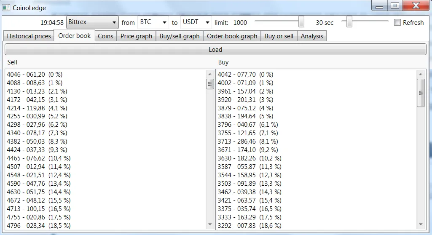Click the CoinoLedge app icon in title bar
Viewport: 432px width, 235px height.
(6, 8)
